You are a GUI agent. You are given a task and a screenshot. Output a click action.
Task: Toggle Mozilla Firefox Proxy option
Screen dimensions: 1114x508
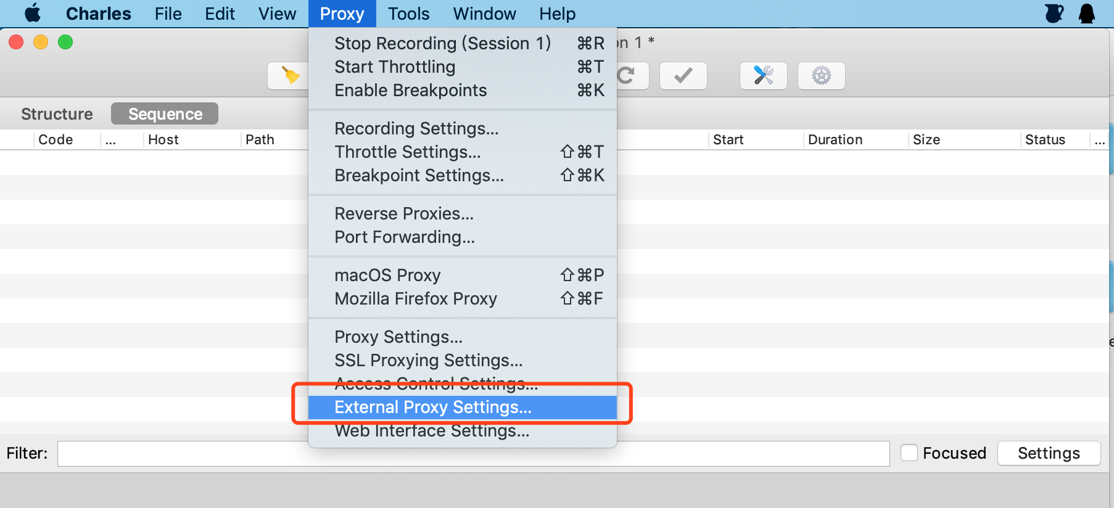pos(415,298)
